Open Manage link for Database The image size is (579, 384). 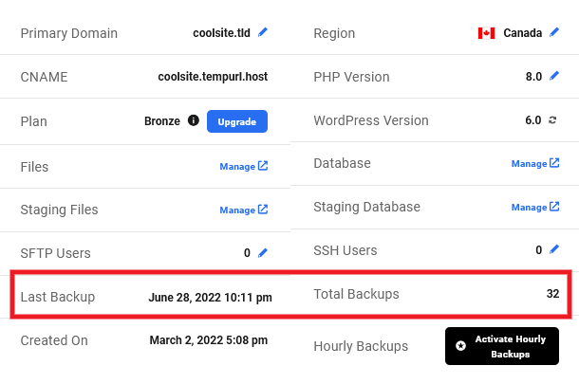tap(535, 163)
